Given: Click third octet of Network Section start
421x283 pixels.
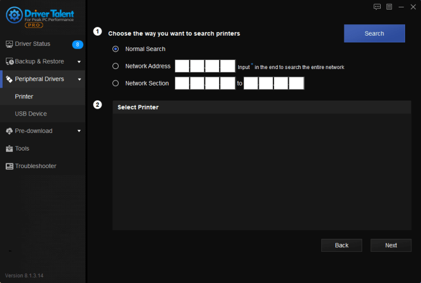Looking at the screenshot, I should coord(212,83).
